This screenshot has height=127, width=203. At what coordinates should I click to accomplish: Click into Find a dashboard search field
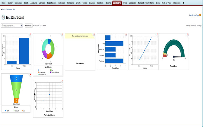[x=11, y=25]
